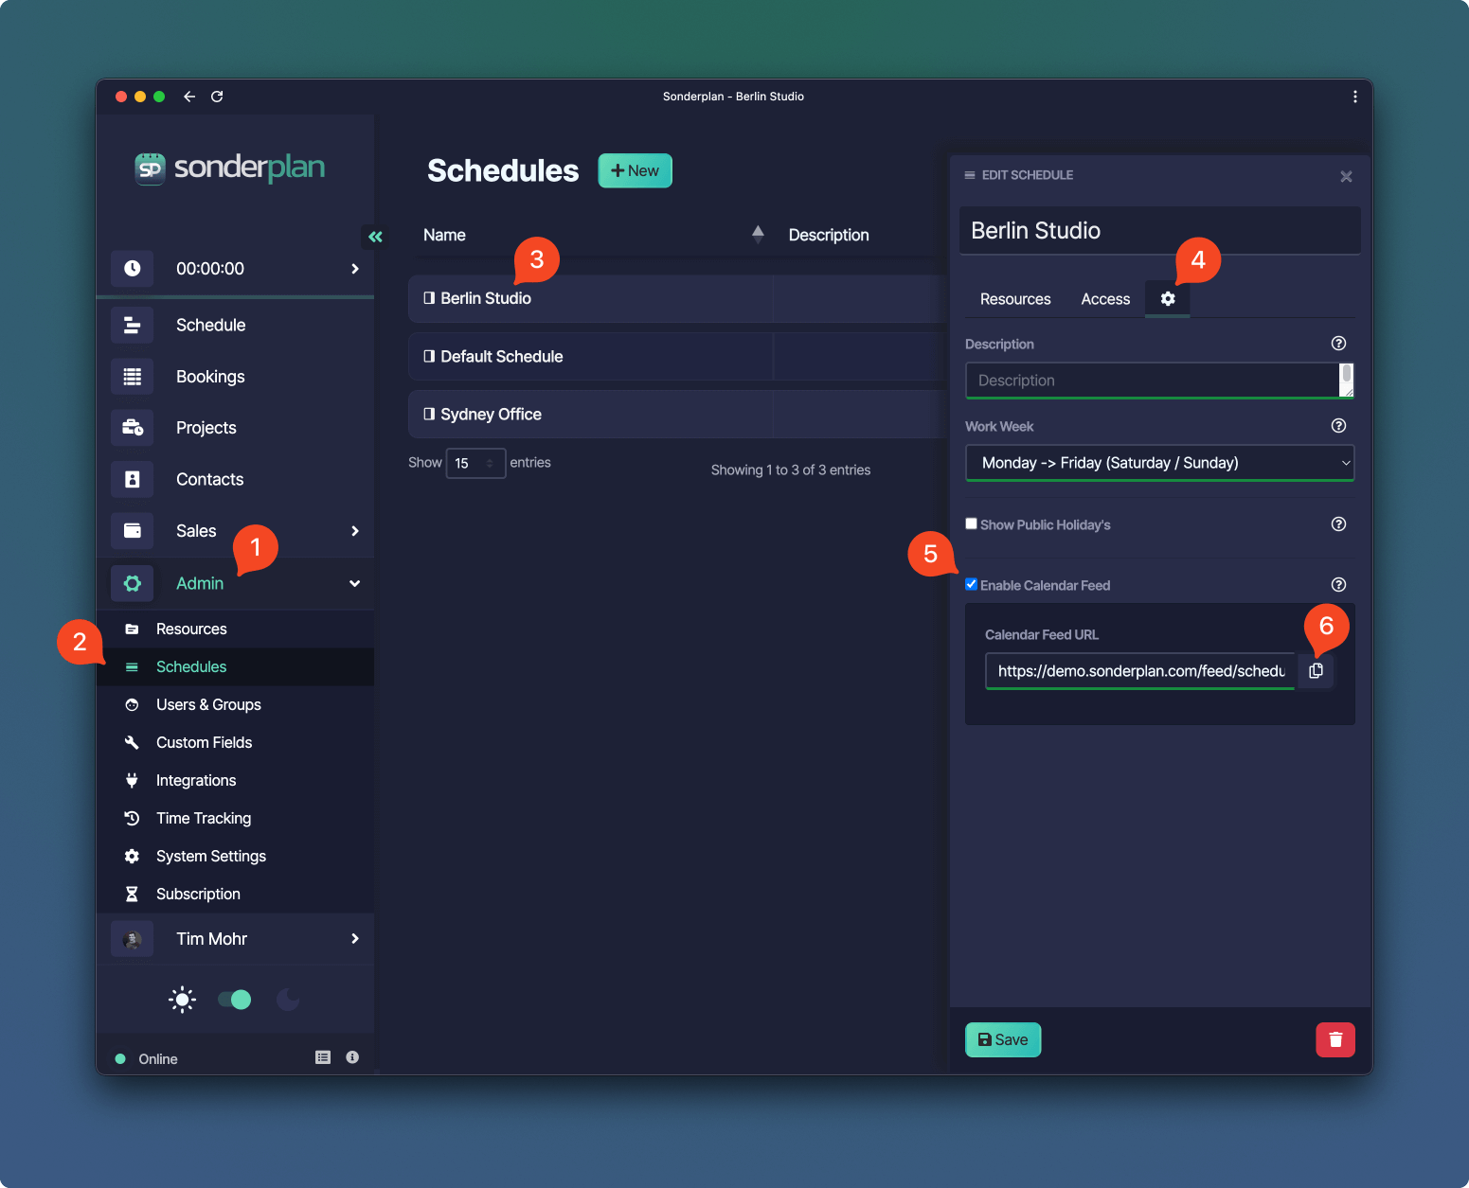Collapse the Admin menu chevron
This screenshot has height=1188, width=1469.
tap(355, 583)
